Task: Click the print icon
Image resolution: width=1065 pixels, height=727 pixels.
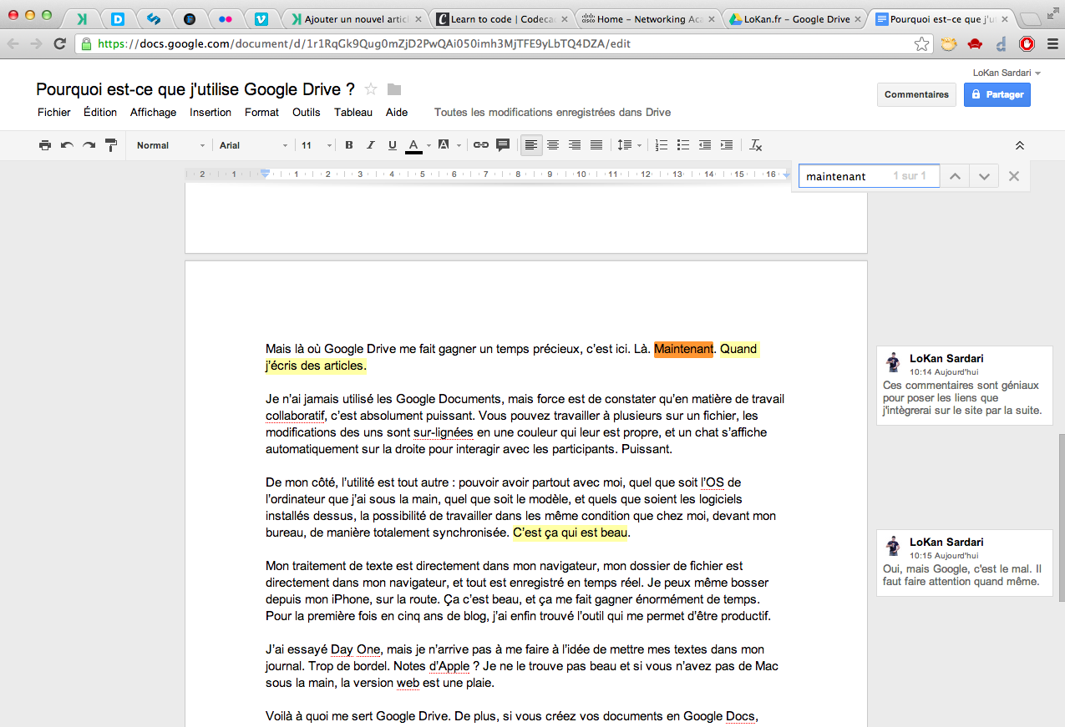Action: click(x=43, y=144)
